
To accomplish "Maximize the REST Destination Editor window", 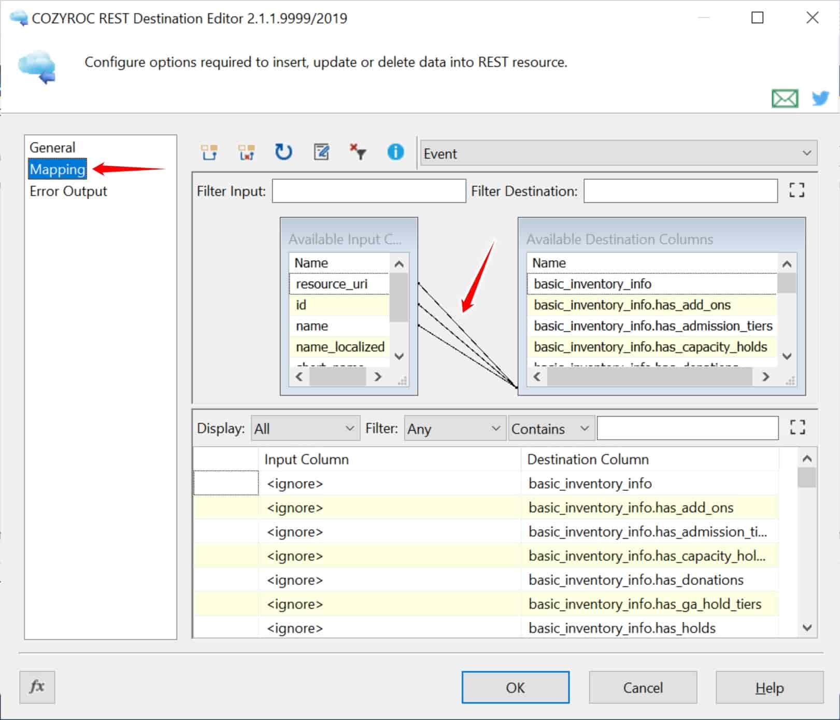I will click(758, 18).
